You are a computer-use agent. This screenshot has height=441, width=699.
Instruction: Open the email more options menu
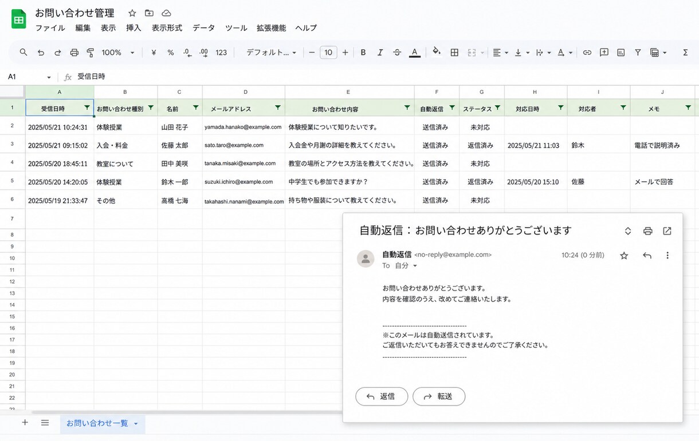click(667, 256)
